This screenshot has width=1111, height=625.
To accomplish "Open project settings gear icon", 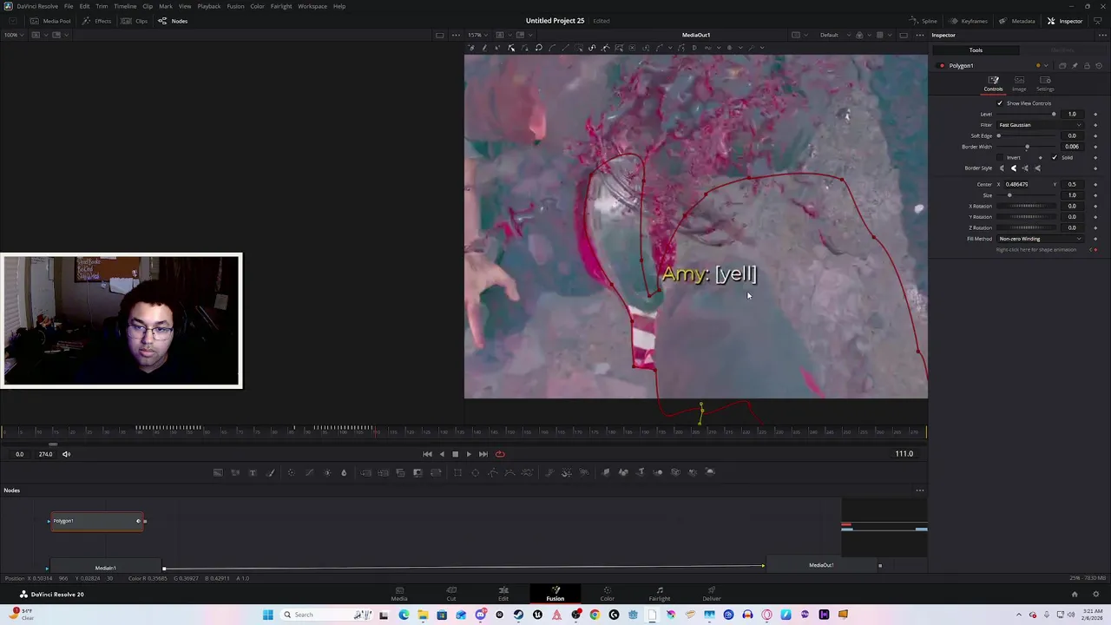I will click(x=1095, y=595).
